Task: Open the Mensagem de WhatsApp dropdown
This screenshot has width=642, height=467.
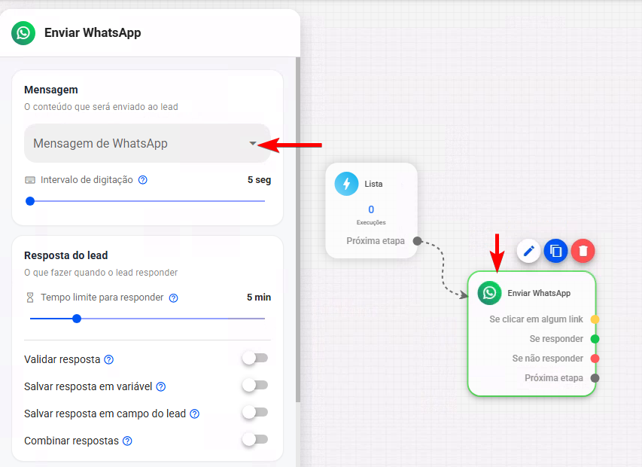Action: [x=148, y=143]
